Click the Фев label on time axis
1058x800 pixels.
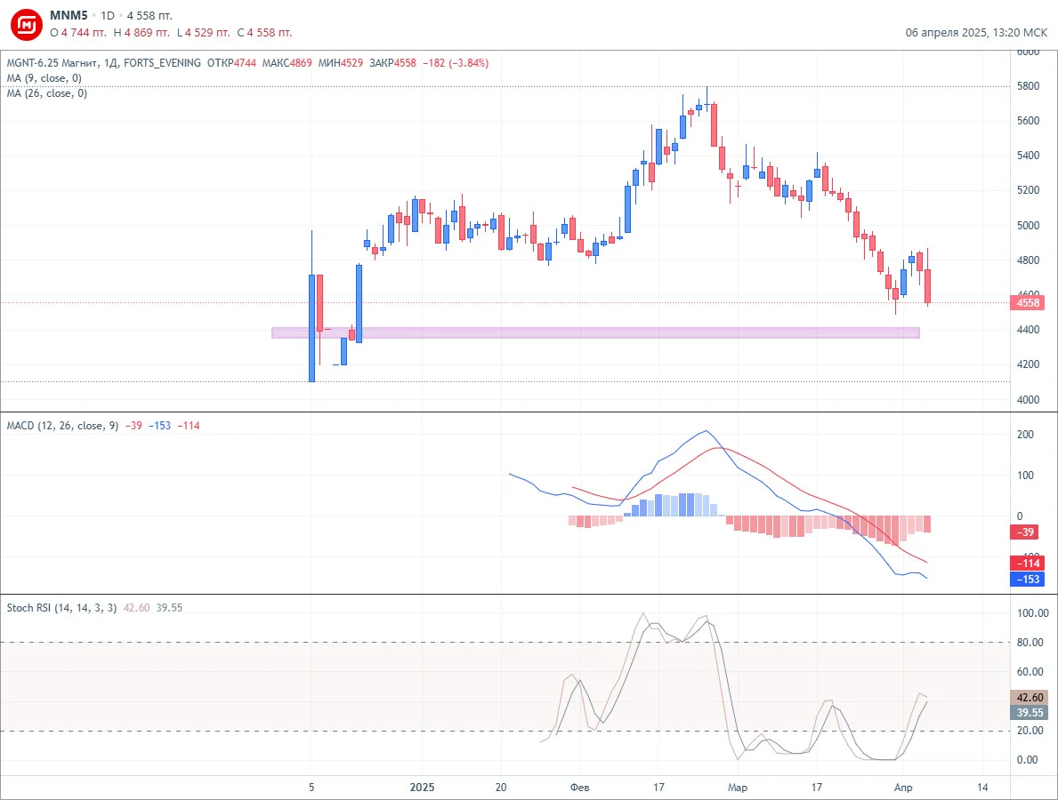tap(579, 788)
